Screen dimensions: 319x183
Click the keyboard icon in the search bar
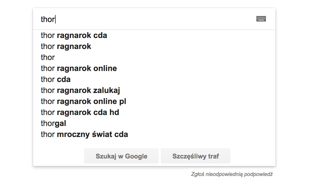tap(261, 18)
